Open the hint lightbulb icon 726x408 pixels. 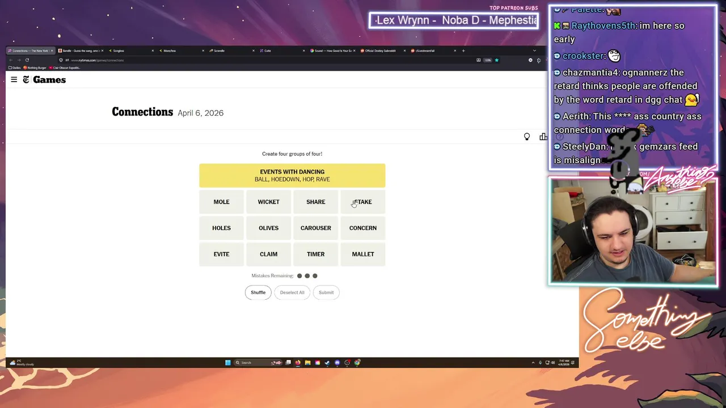click(x=527, y=137)
